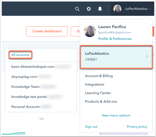This screenshot has width=156, height=137.
Task: Open Profile & Preferences link
Action: coord(115,39)
